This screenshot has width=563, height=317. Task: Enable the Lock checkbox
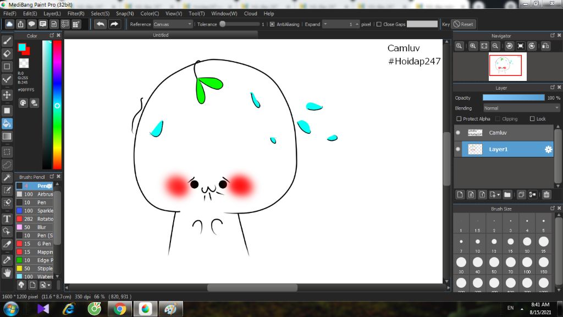click(532, 119)
